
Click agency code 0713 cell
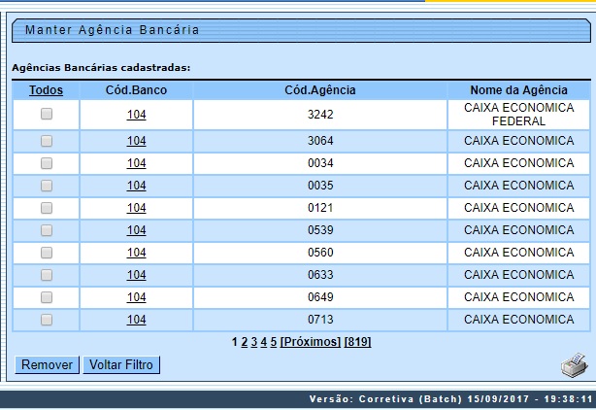(x=320, y=320)
